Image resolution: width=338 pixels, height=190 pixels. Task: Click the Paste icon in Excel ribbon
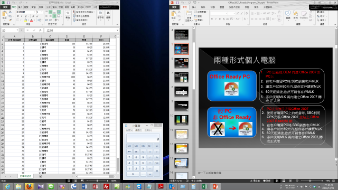(x=4, y=14)
